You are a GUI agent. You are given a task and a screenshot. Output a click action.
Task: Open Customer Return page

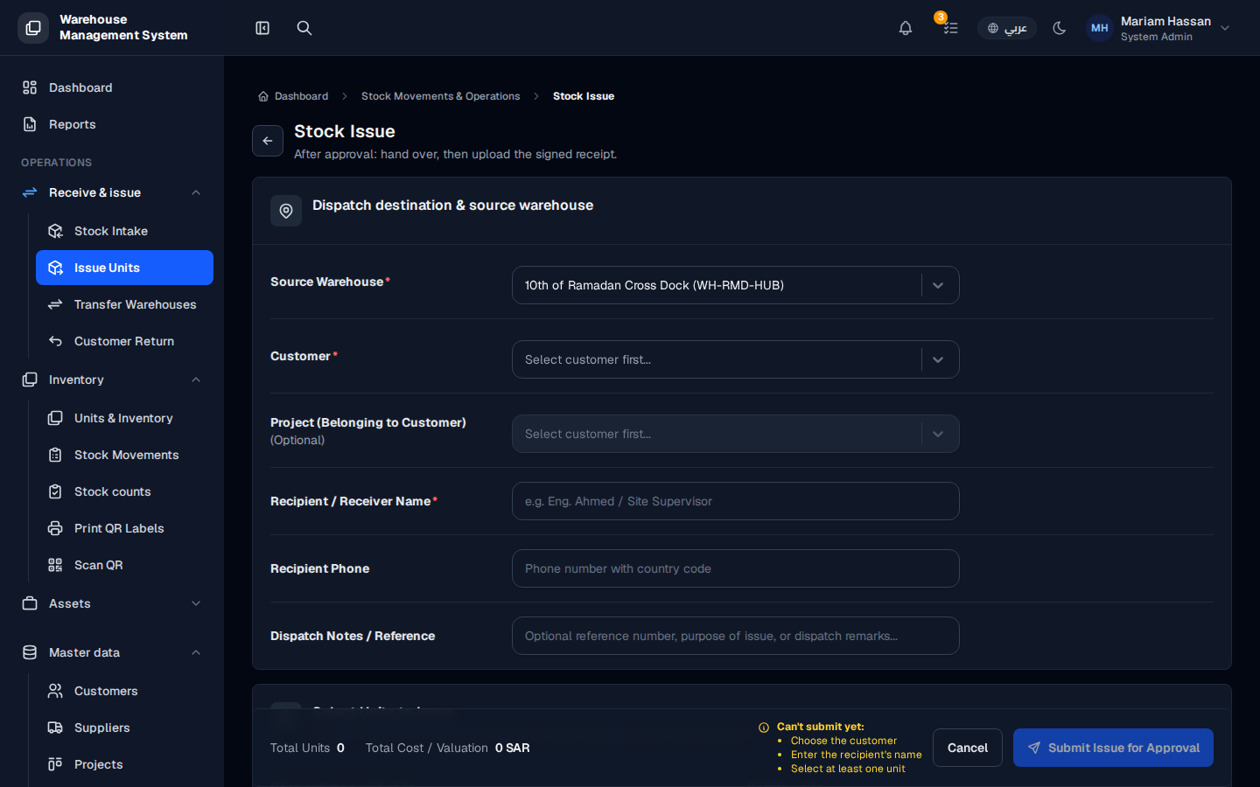tap(124, 341)
